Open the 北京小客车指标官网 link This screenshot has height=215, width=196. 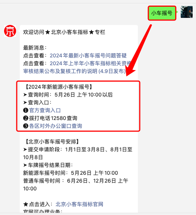(x=79, y=204)
